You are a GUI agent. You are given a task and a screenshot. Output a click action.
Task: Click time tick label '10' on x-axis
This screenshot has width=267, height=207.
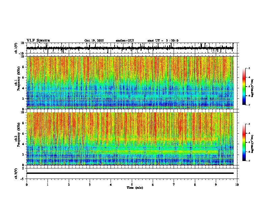point(237,185)
